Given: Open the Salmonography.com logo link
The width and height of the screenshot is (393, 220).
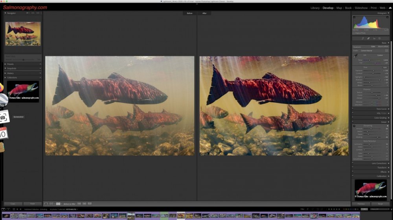Looking at the screenshot, I should pos(25,7).
